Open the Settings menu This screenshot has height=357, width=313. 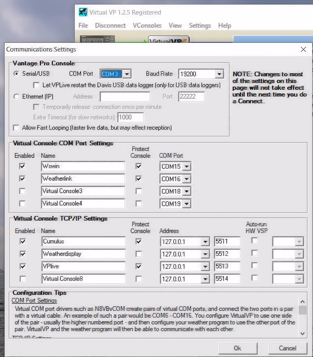[x=200, y=25]
